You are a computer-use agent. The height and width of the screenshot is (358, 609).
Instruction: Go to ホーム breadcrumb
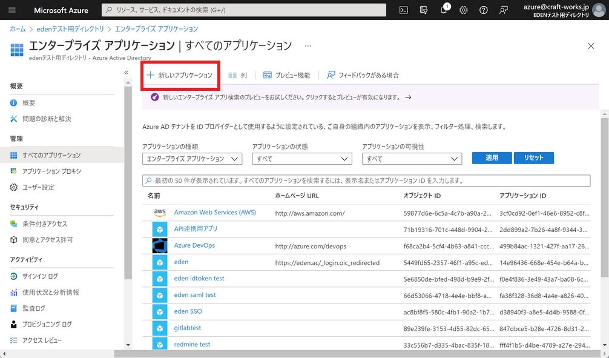click(x=18, y=28)
